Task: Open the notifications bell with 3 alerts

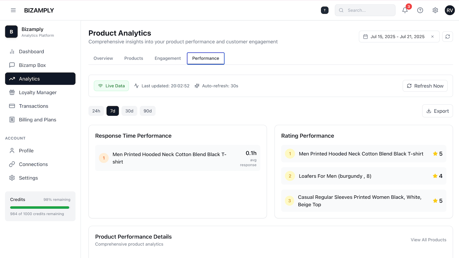Action: [405, 10]
